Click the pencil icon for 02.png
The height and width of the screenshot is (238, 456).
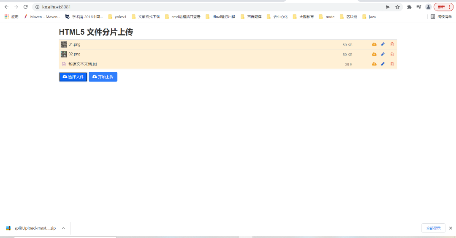pyautogui.click(x=383, y=54)
